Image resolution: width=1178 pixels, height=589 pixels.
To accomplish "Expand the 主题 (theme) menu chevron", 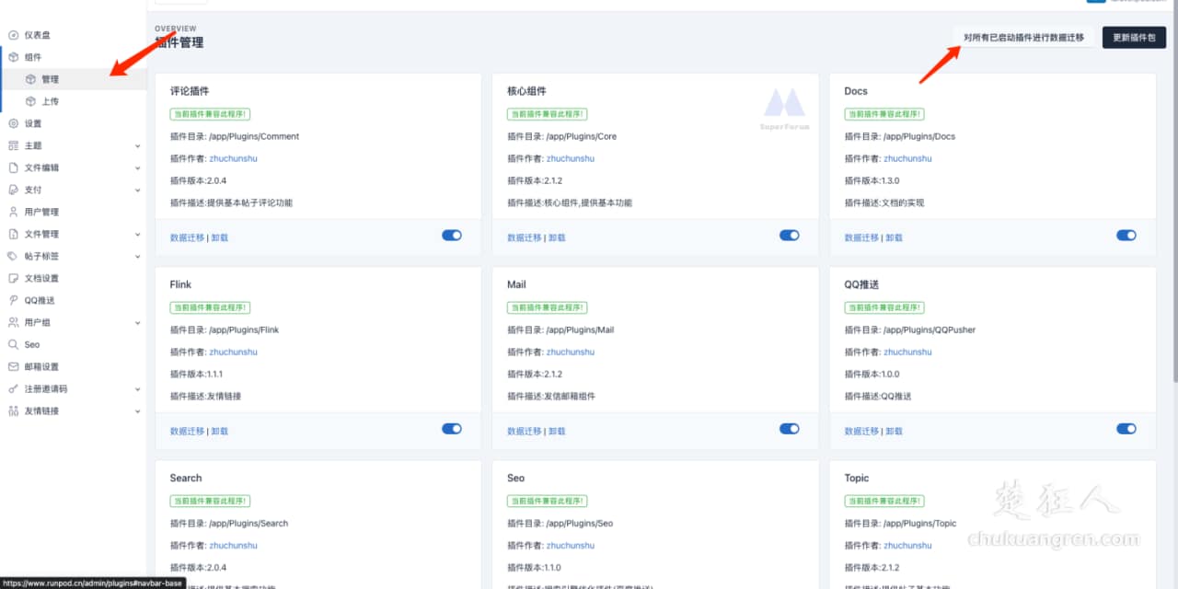I will (x=137, y=145).
